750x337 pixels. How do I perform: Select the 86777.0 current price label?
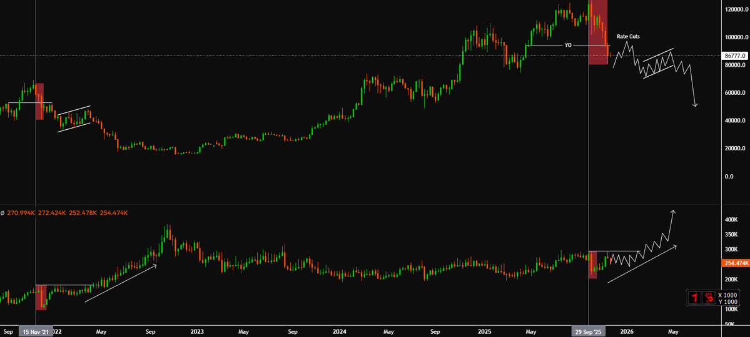[734, 56]
